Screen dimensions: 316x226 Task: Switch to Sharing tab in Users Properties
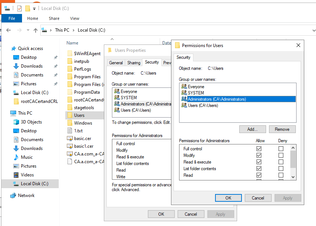click(x=134, y=63)
